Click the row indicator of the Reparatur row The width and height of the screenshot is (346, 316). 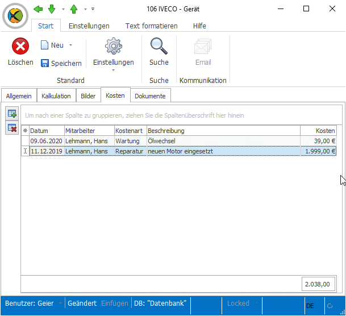tap(25, 151)
